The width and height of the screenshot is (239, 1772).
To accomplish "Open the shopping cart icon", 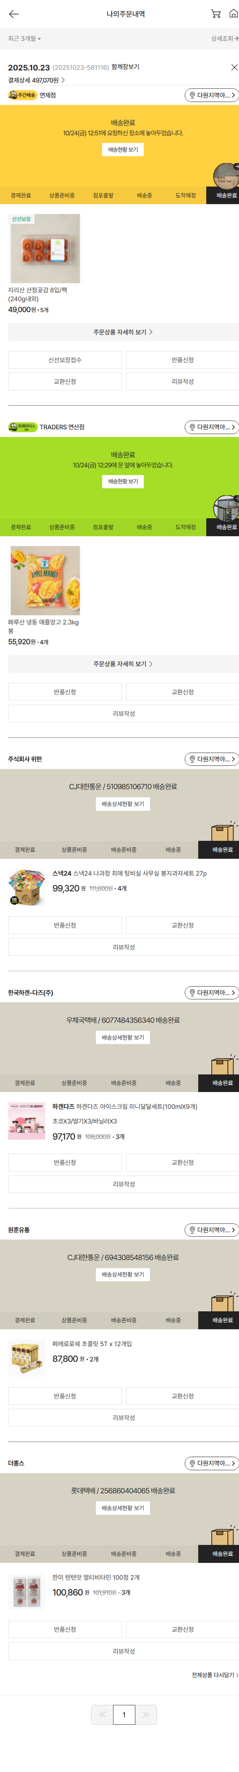I will click(x=215, y=14).
